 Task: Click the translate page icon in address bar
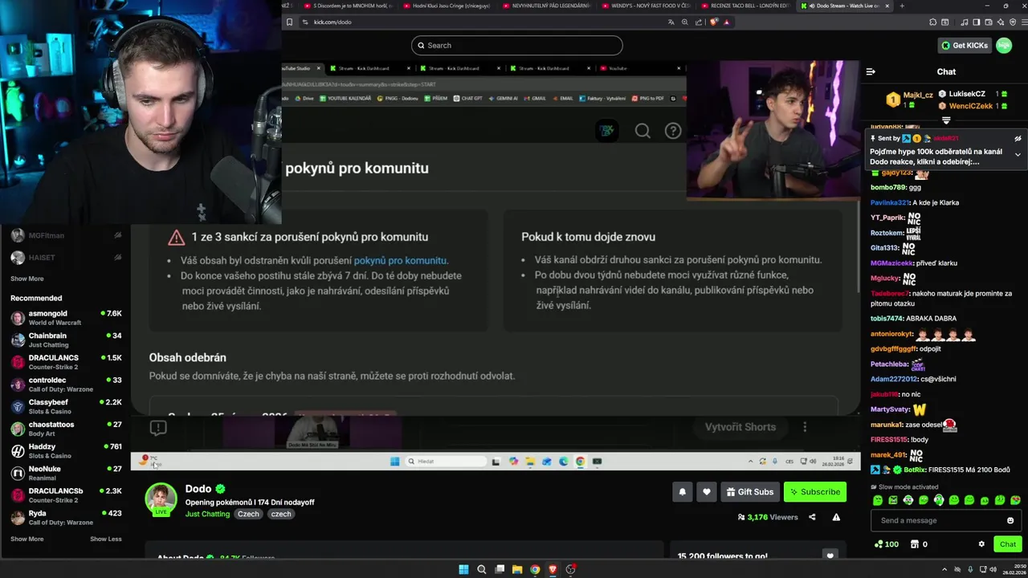tap(671, 22)
